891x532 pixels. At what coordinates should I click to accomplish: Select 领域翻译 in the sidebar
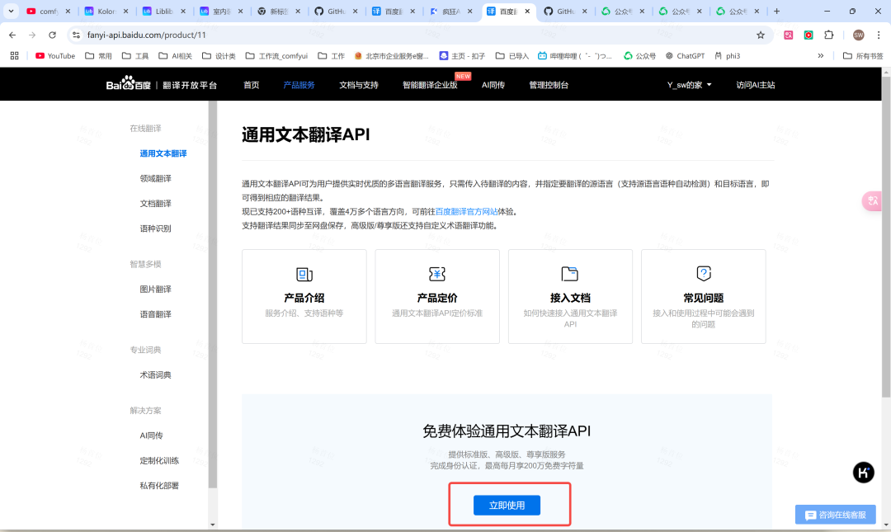155,178
